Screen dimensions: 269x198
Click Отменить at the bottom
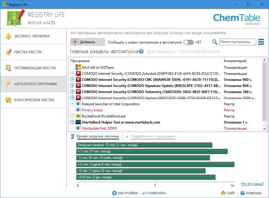point(154,193)
